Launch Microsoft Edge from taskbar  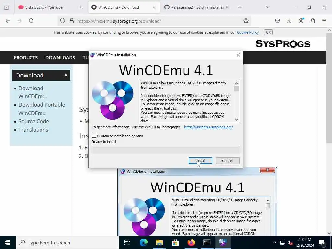[x=143, y=243]
